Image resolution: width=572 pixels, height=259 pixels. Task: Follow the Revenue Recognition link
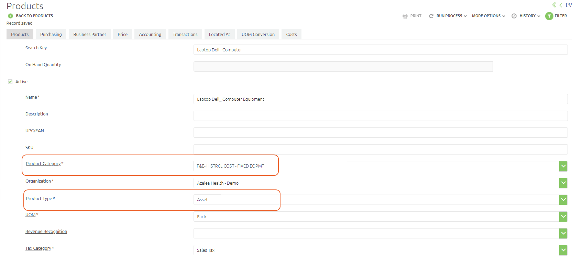pos(46,232)
